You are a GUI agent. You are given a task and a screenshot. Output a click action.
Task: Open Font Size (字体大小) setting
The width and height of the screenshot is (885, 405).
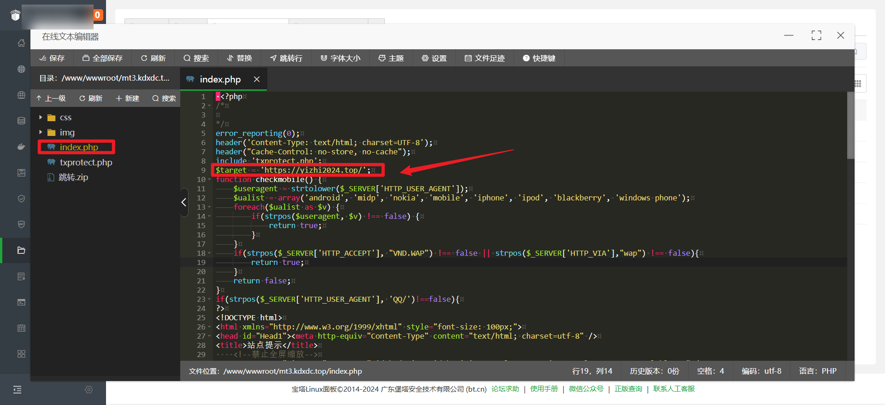pyautogui.click(x=341, y=58)
